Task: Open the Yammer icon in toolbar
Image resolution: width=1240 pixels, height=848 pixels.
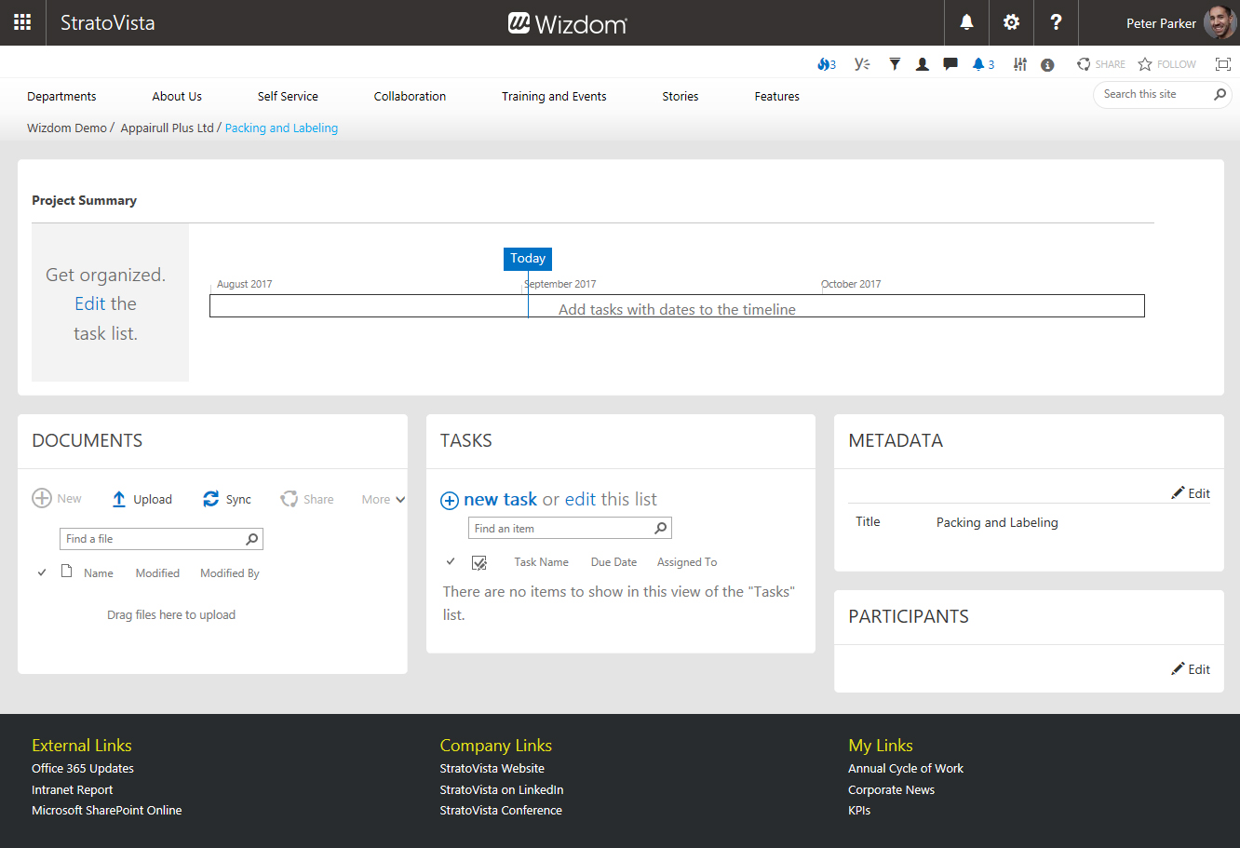Action: pos(862,64)
